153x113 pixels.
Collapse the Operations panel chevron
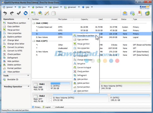point(28,19)
